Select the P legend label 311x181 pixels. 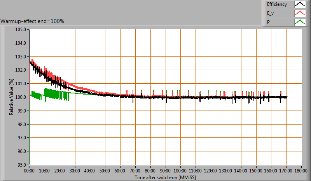268,22
